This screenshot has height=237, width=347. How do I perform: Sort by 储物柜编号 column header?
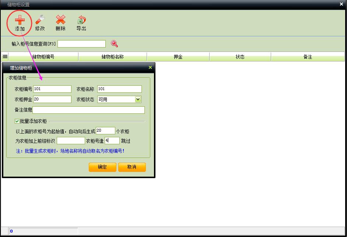pos(43,57)
